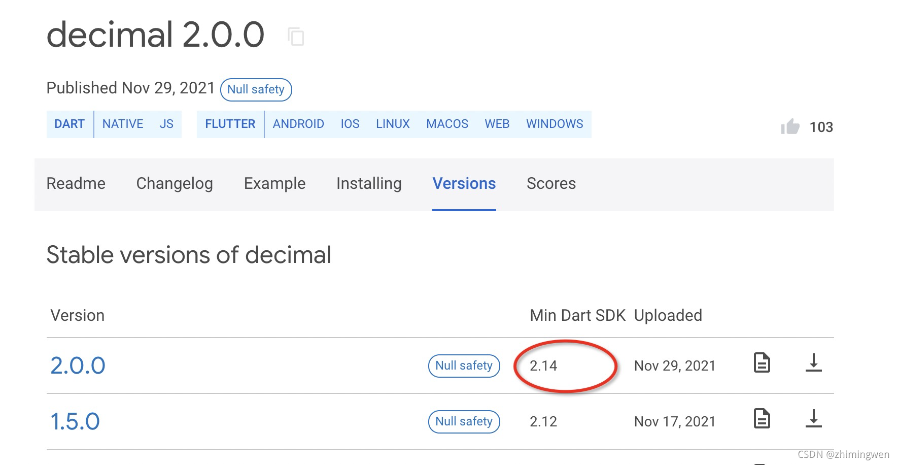Select the WINDOWS platform tag

pyautogui.click(x=555, y=124)
